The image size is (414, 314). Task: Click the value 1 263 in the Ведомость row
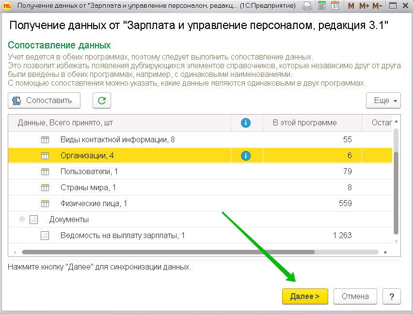click(x=342, y=235)
